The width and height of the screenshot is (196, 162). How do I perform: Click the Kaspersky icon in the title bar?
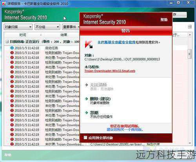tap(4, 4)
